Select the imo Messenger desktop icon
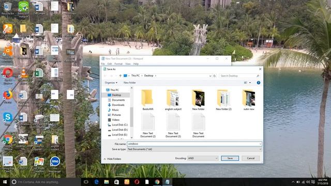 55,164
